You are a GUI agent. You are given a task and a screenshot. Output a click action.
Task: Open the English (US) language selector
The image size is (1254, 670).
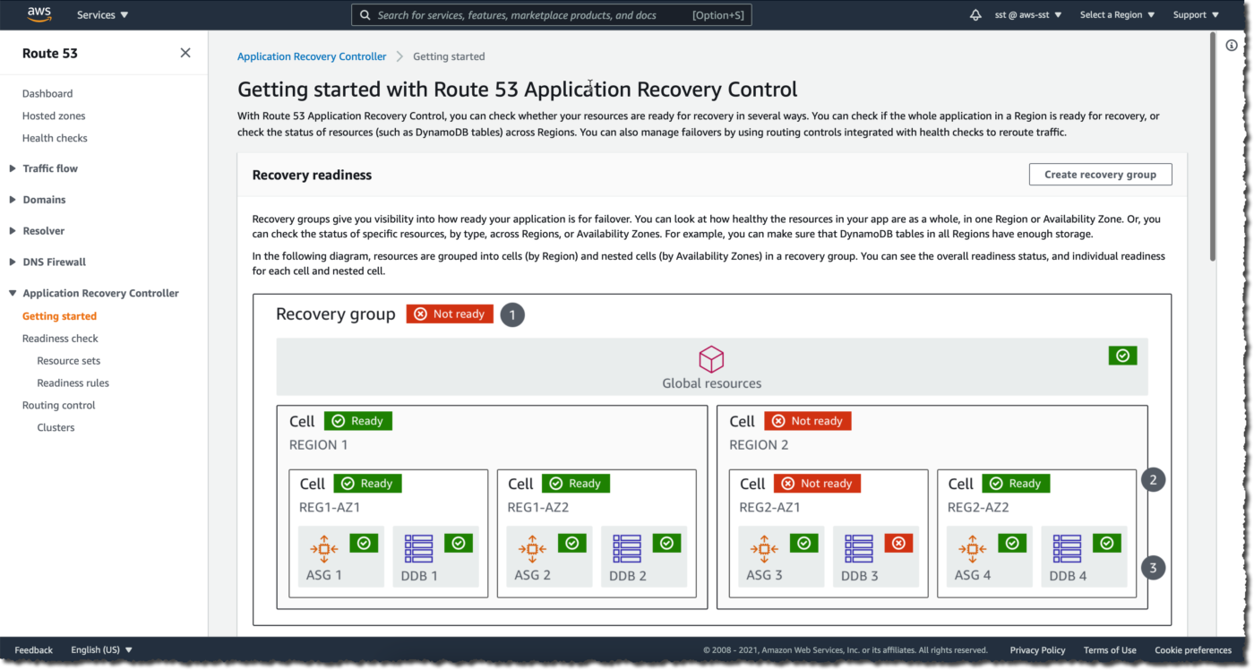point(102,650)
